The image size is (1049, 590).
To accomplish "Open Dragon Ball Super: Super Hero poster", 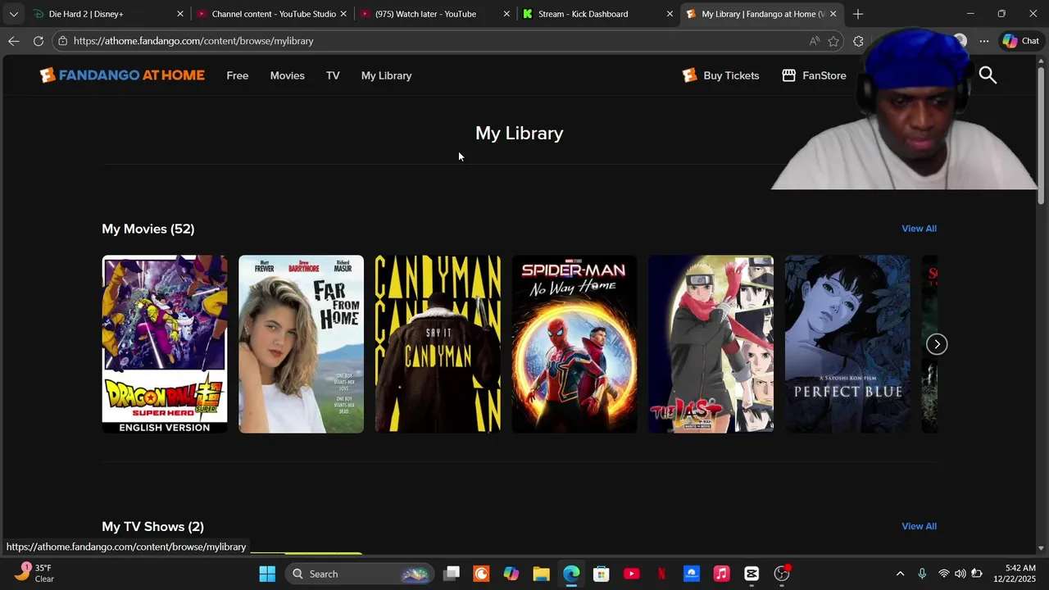I will pos(165,344).
